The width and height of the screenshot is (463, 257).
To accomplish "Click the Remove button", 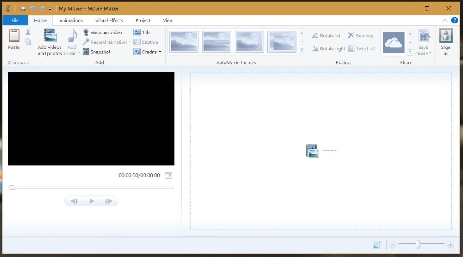I will 361,35.
